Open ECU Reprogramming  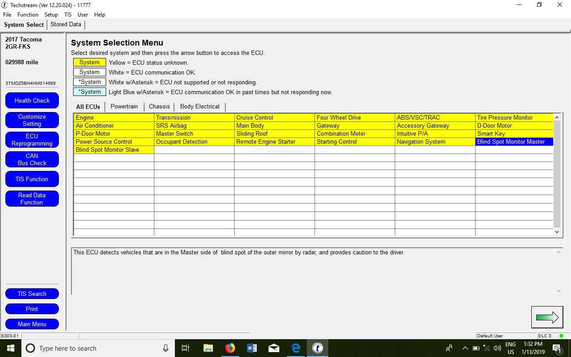(32, 140)
